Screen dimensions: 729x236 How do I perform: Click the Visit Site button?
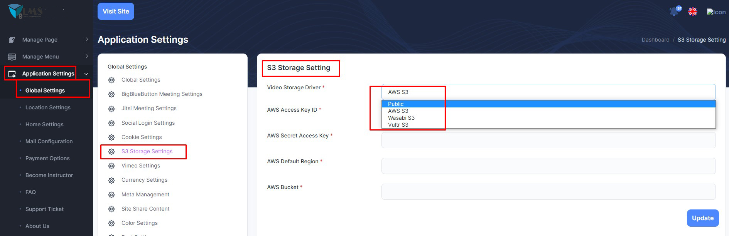point(116,11)
